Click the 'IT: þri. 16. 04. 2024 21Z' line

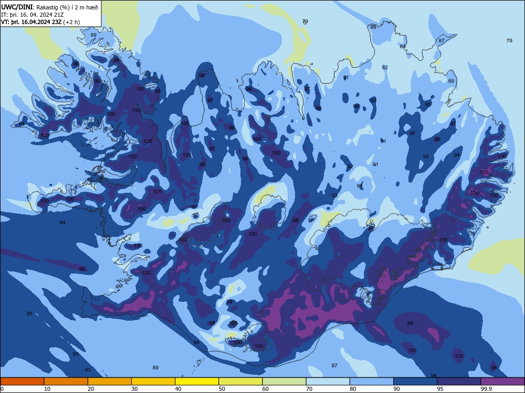(32, 15)
